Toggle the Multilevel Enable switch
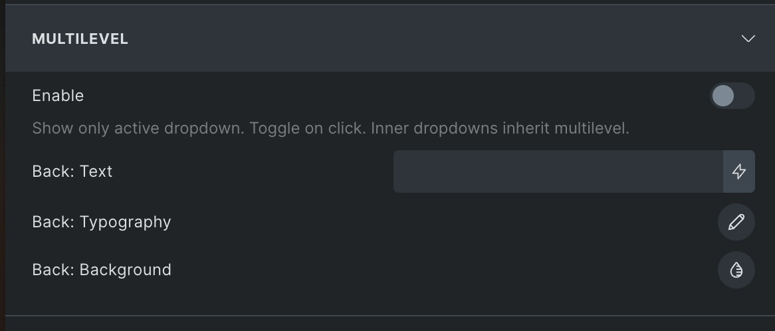The height and width of the screenshot is (331, 775). click(732, 96)
